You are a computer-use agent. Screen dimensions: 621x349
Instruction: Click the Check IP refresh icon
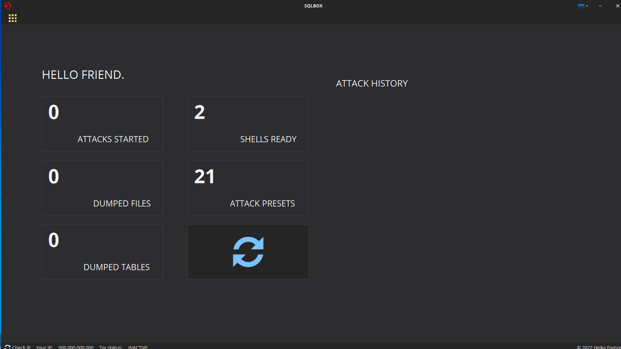point(7,347)
